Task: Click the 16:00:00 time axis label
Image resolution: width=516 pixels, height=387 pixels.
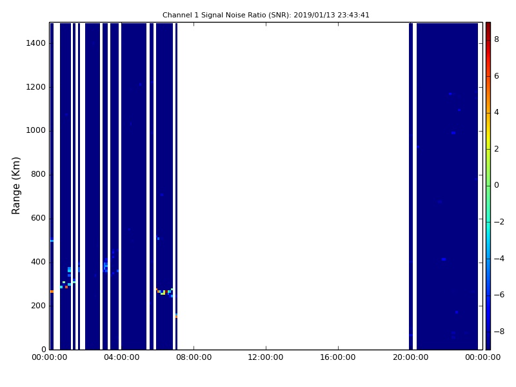Action: point(338,357)
